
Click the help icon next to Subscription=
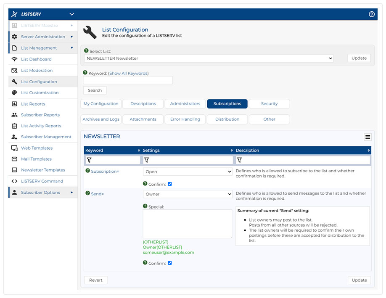click(87, 171)
